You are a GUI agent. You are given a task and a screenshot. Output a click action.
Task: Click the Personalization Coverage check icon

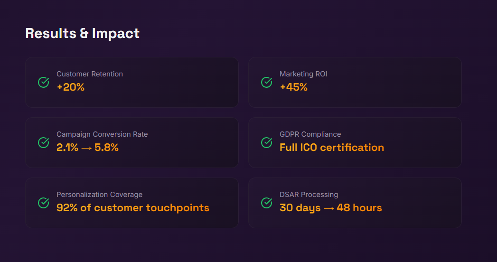pos(43,203)
